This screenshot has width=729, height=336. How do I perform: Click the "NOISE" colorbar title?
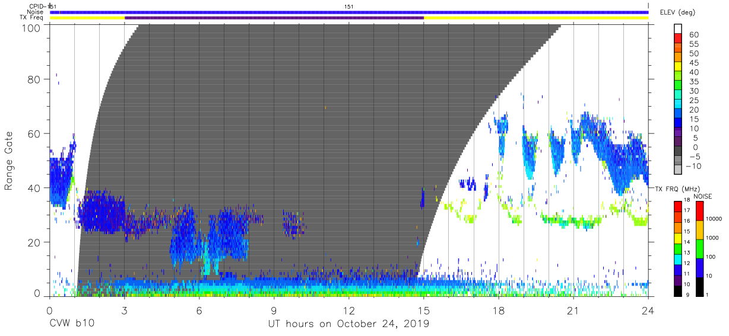coord(703,196)
